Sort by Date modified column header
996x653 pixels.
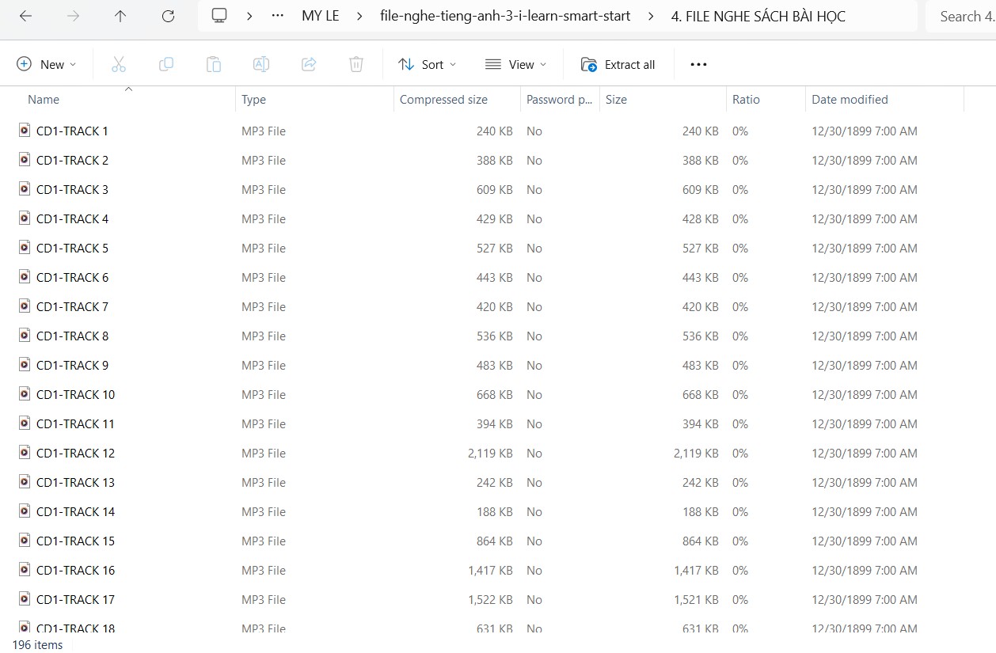(x=850, y=100)
